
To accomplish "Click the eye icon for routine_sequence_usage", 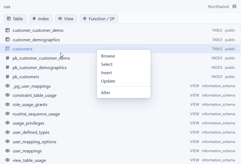I will (x=7, y=114).
